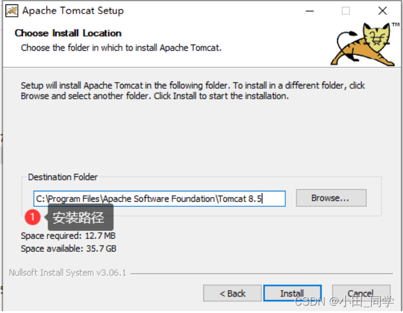Click the CSDN watermark text
Image resolution: width=403 pixels, height=313 pixels.
[344, 301]
